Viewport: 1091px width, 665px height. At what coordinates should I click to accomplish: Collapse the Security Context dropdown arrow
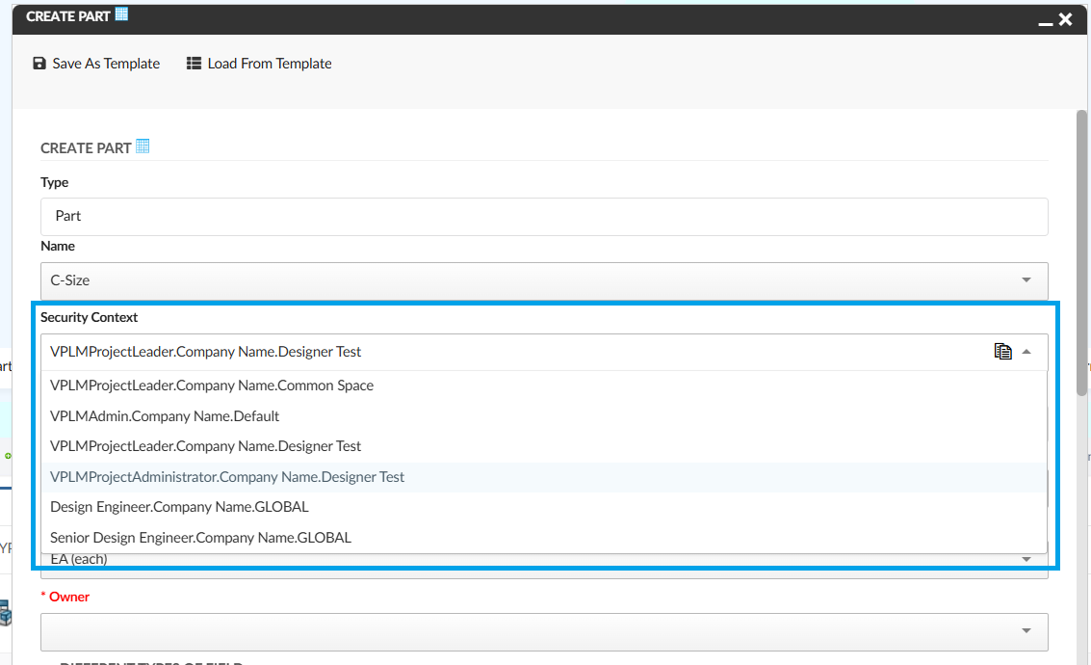click(x=1026, y=352)
